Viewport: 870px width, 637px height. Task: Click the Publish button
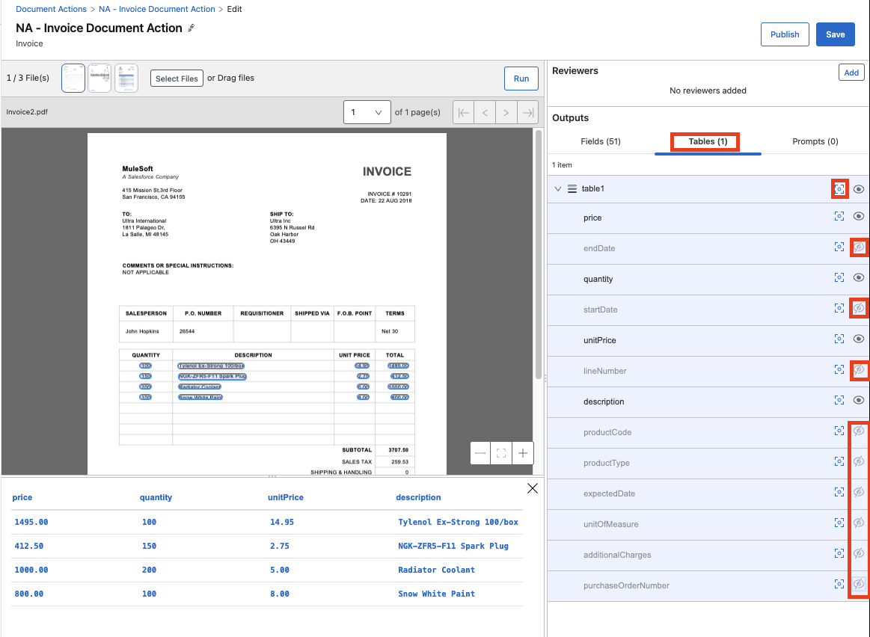[785, 34]
